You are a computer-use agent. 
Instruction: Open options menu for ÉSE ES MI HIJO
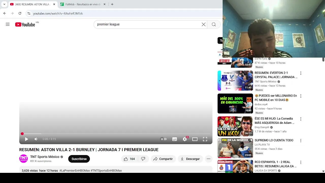[x=301, y=119]
